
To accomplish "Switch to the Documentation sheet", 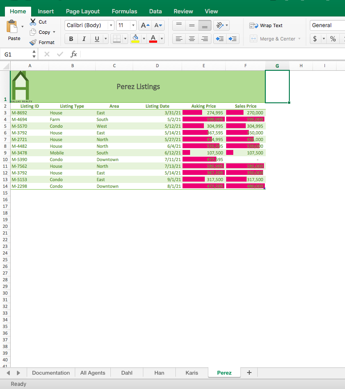I will pyautogui.click(x=51, y=373).
